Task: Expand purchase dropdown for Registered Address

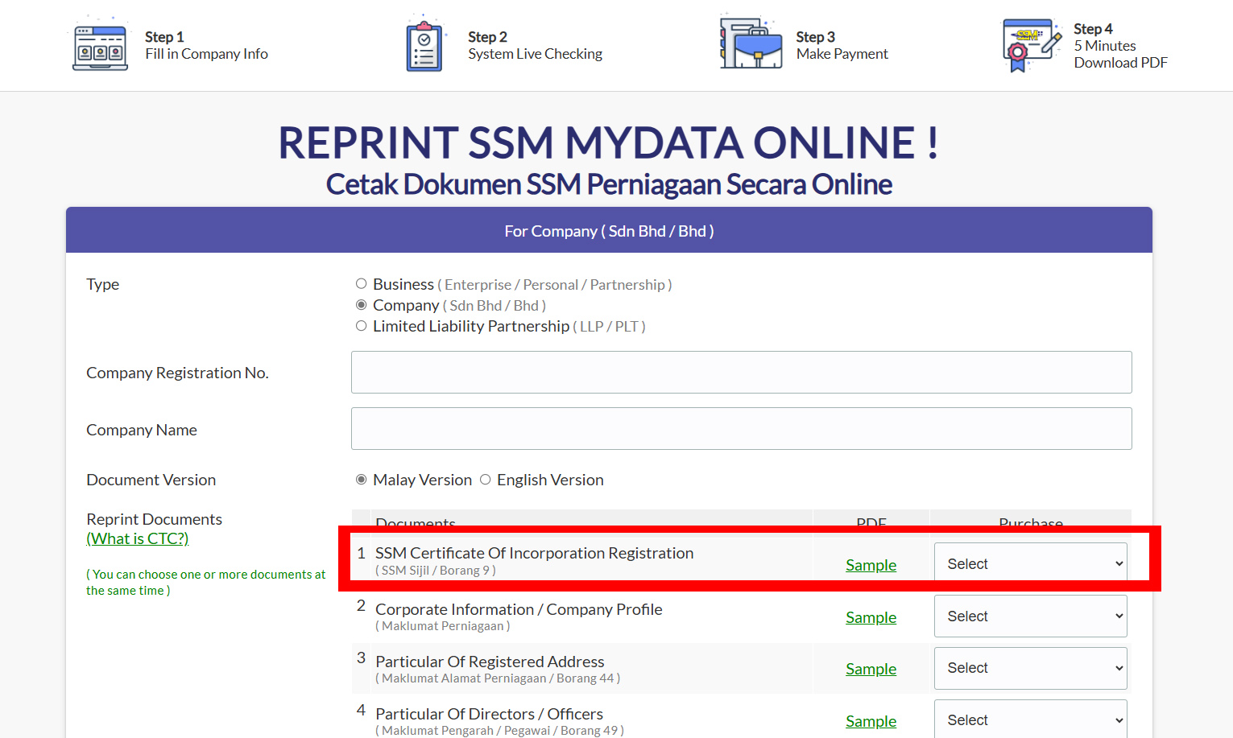Action: point(1030,668)
